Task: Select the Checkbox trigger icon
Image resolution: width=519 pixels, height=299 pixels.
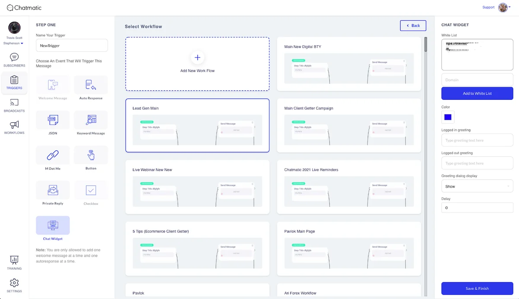Action: pyautogui.click(x=91, y=190)
